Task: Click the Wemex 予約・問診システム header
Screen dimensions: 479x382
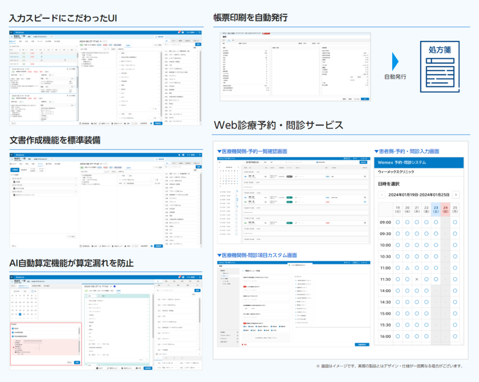Action: [x=418, y=163]
